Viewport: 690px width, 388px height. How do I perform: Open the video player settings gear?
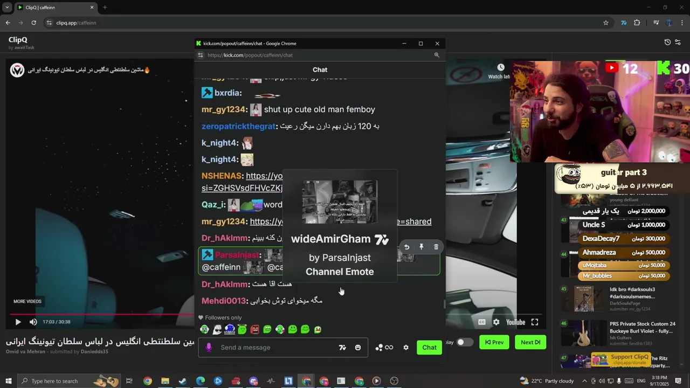pos(496,322)
